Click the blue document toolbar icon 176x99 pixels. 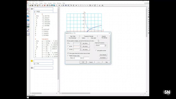tap(54, 5)
